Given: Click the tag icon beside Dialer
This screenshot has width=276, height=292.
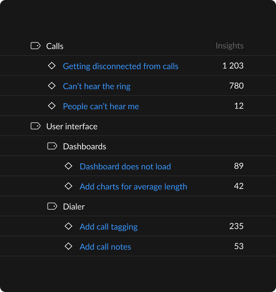Looking at the screenshot, I should click(x=52, y=206).
